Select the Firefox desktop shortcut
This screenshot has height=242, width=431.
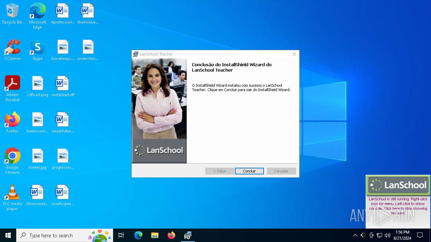[x=12, y=123]
